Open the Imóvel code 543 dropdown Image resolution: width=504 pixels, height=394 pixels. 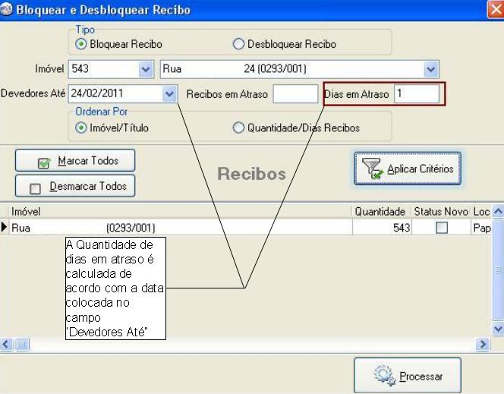146,69
